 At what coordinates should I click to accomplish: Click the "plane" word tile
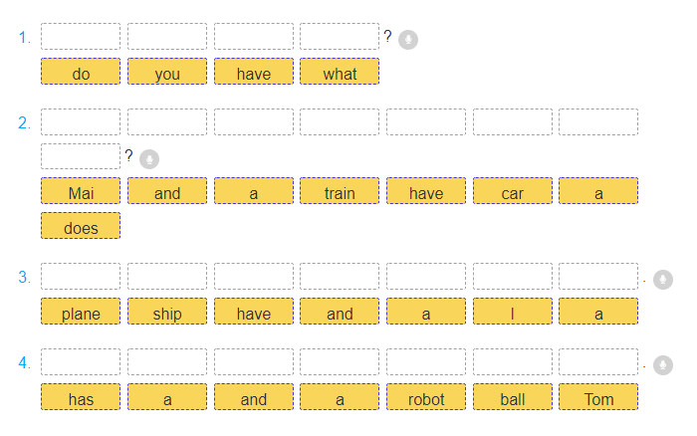81,313
